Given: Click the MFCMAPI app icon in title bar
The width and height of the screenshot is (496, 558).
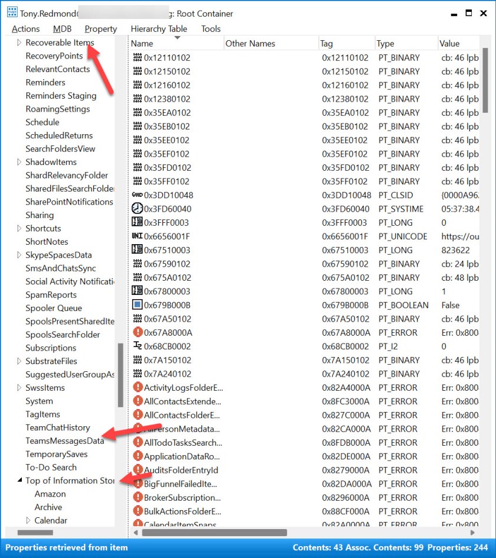Looking at the screenshot, I should pos(12,12).
